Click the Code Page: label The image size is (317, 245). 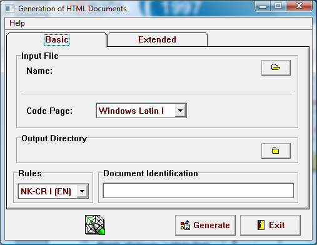coord(49,111)
